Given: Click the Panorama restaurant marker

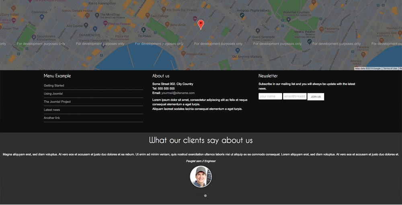Looking at the screenshot, I should 321,29.
